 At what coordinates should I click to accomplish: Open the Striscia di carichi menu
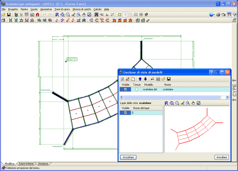tap(82, 10)
